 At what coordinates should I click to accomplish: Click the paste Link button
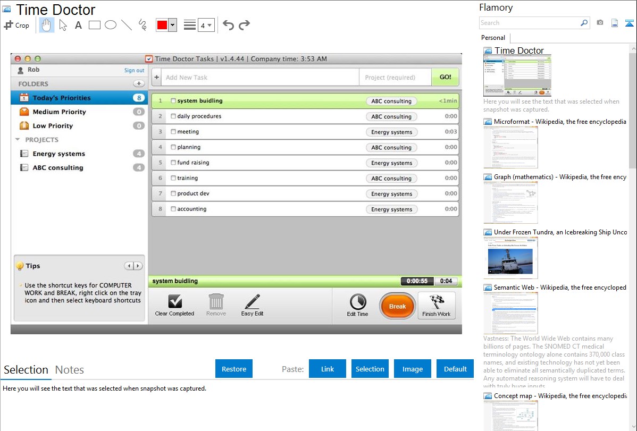pyautogui.click(x=328, y=369)
